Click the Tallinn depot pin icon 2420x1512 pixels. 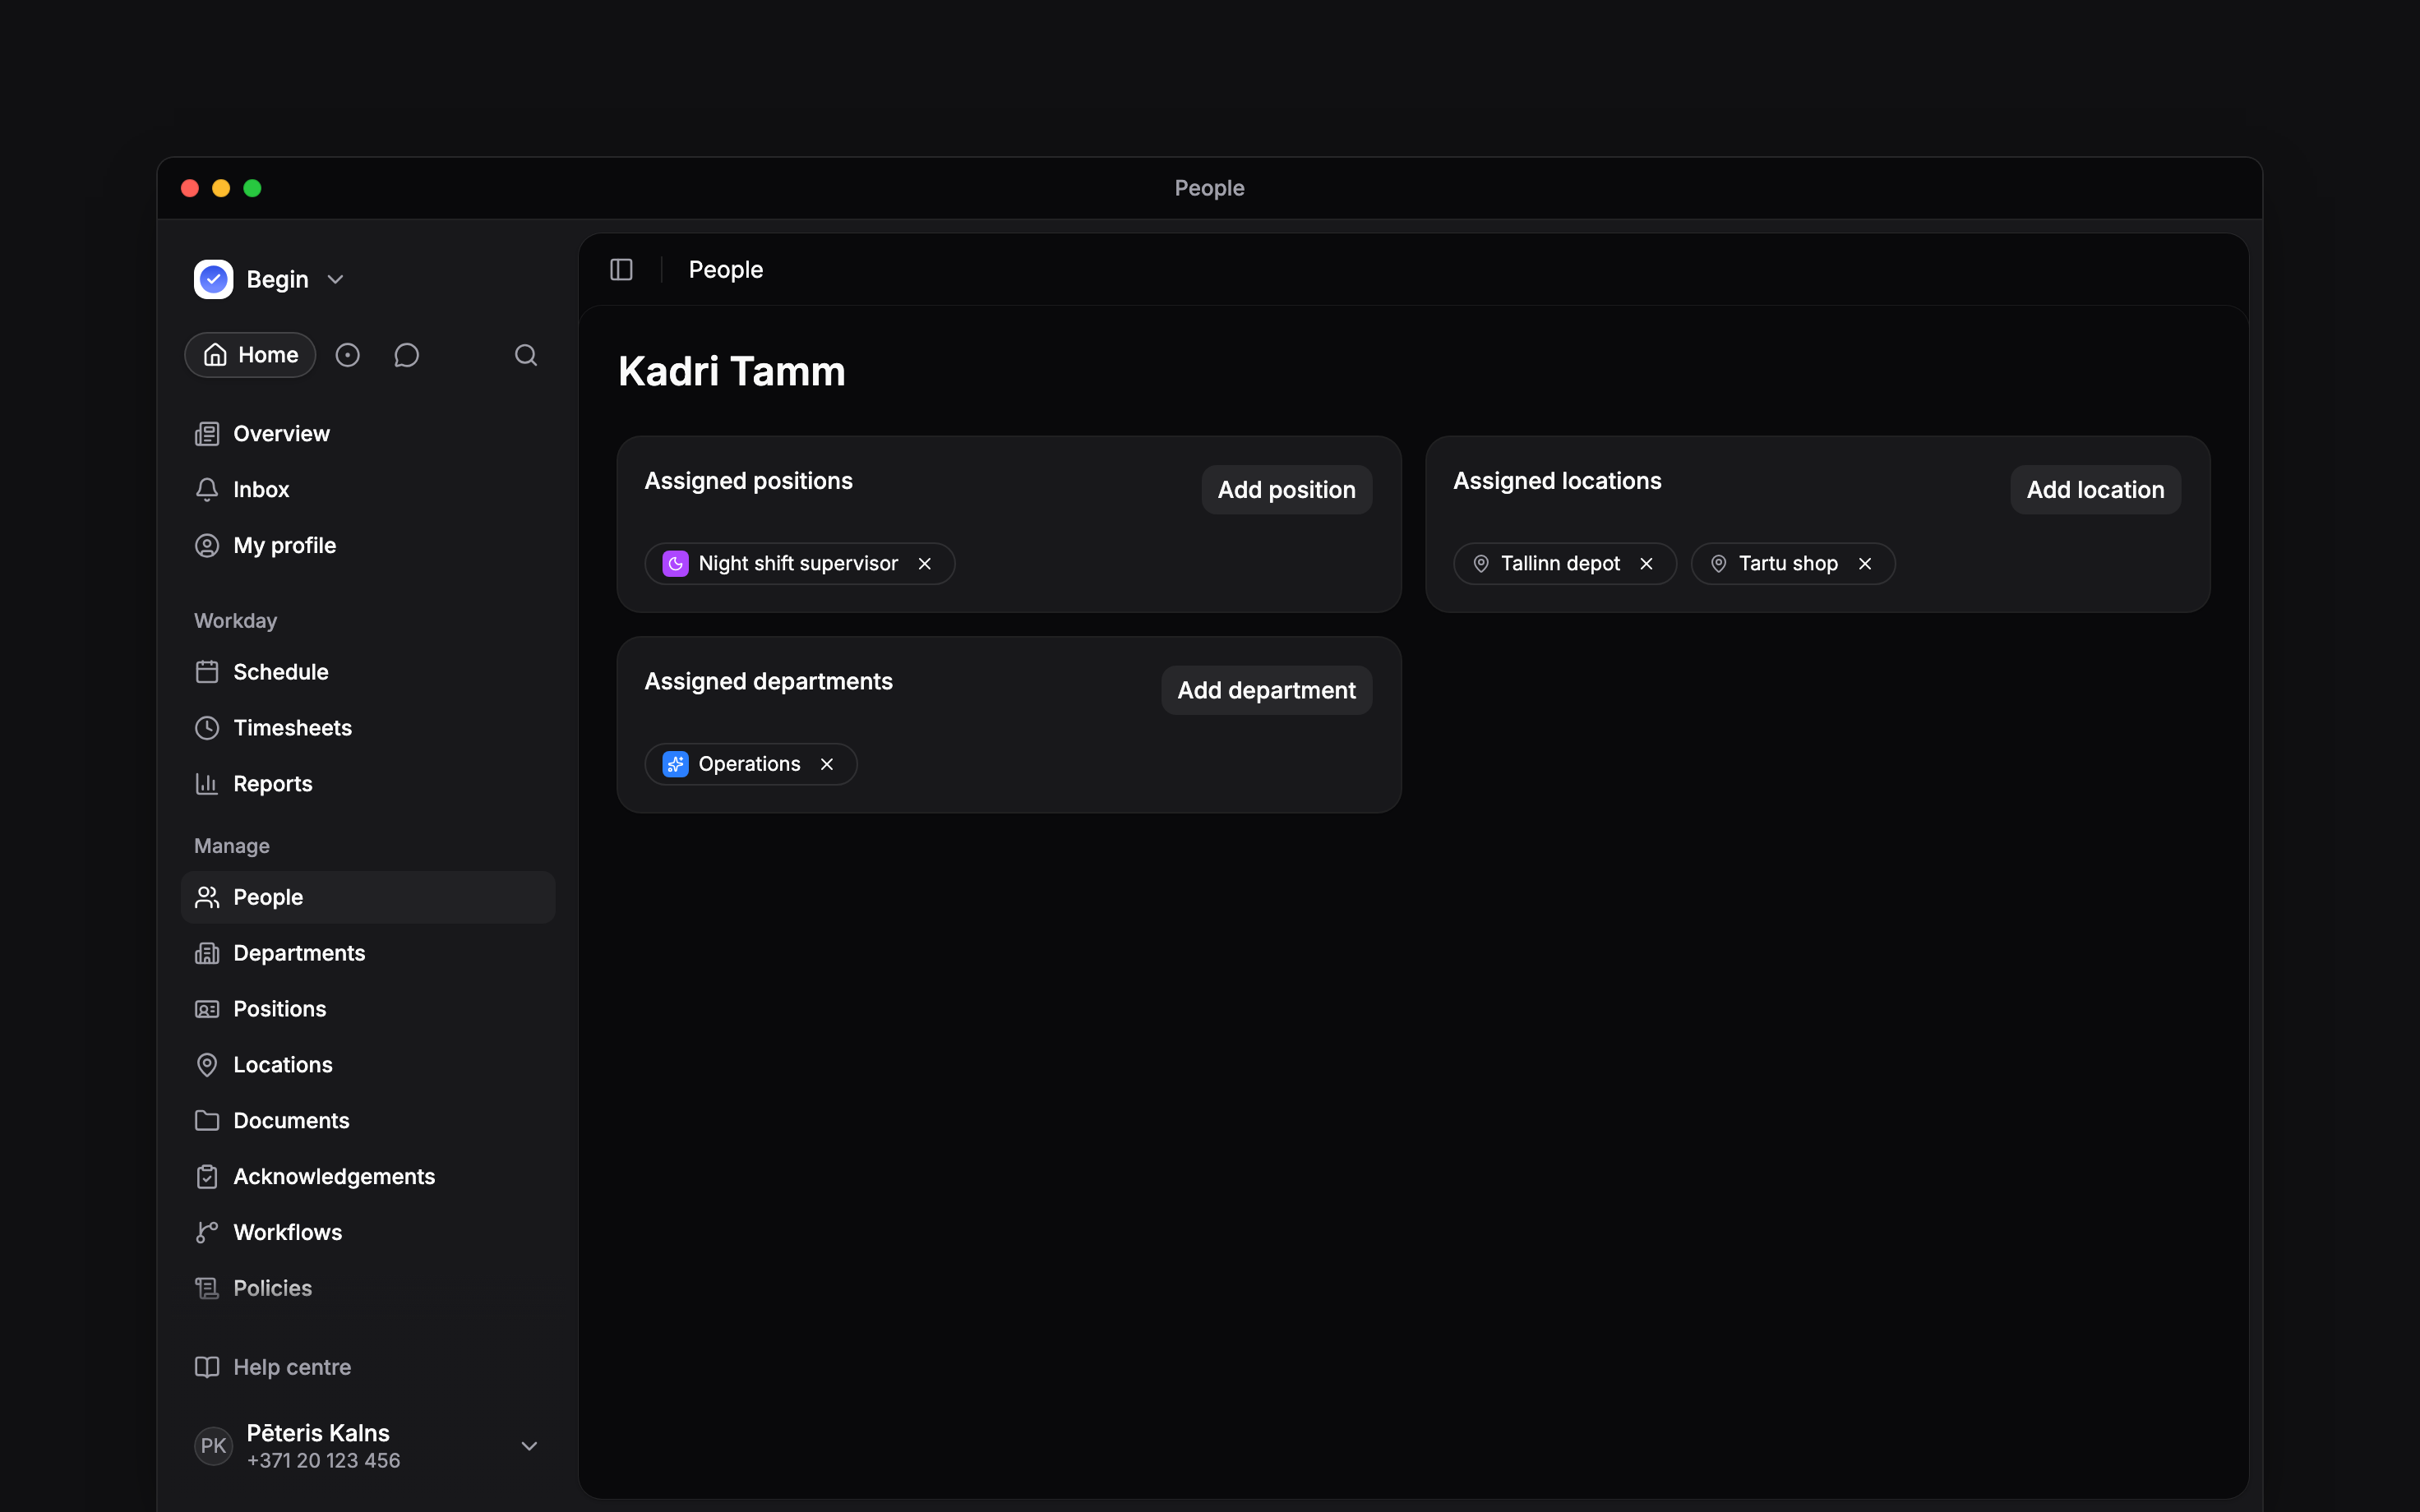point(1481,564)
